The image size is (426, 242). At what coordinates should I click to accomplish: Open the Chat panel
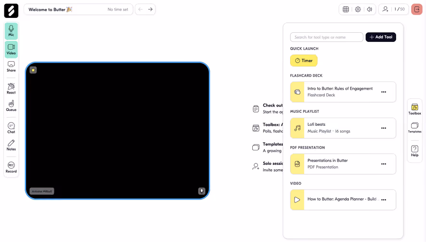pyautogui.click(x=11, y=128)
